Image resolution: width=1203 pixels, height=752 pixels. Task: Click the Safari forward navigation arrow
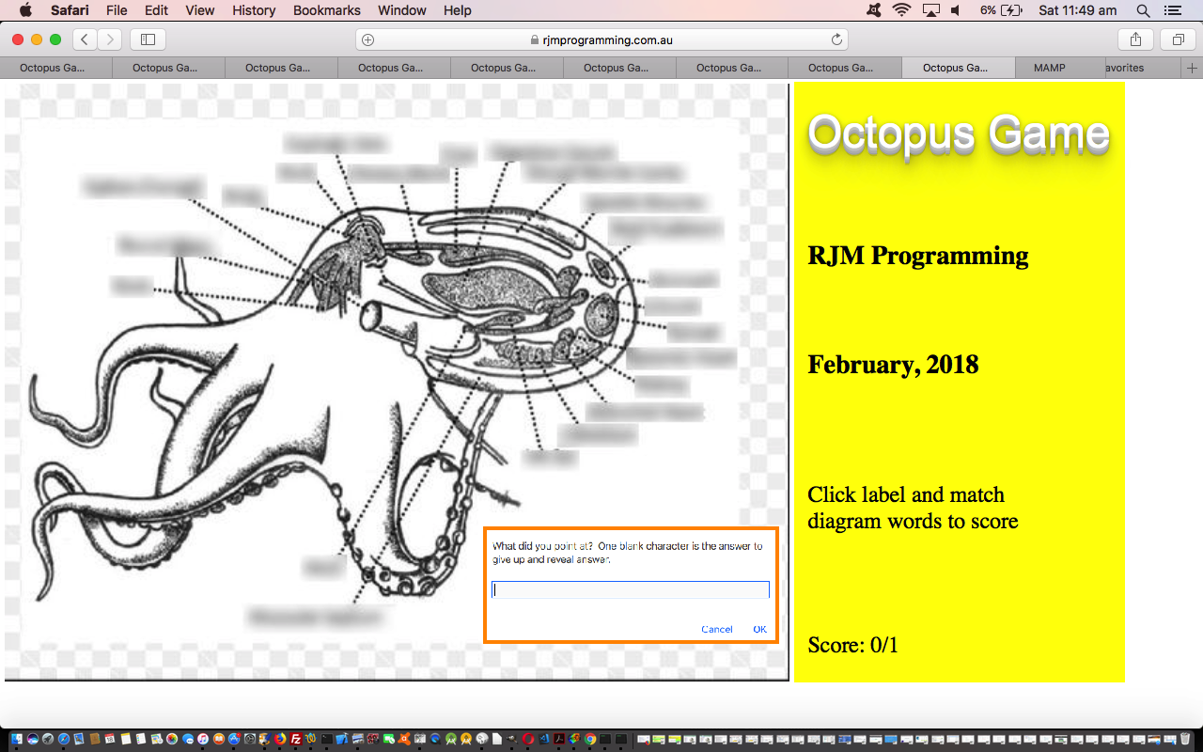click(x=110, y=39)
